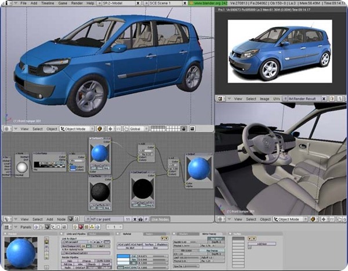The image size is (348, 271).
Task: Toggle the Halo render option
Action: click(70, 261)
